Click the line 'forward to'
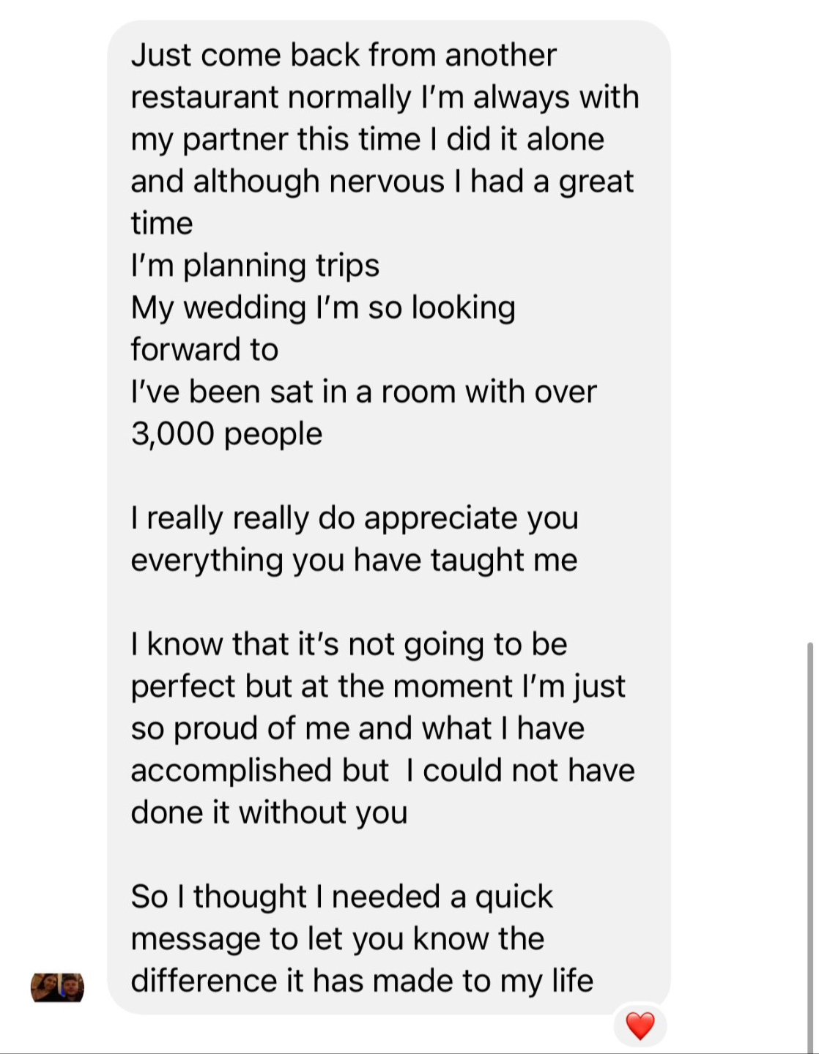Viewport: 819px width, 1054px height. click(x=204, y=350)
